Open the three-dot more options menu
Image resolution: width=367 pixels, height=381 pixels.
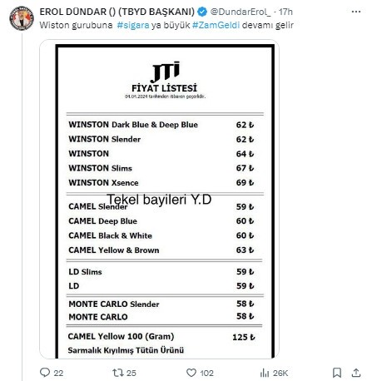pyautogui.click(x=356, y=12)
